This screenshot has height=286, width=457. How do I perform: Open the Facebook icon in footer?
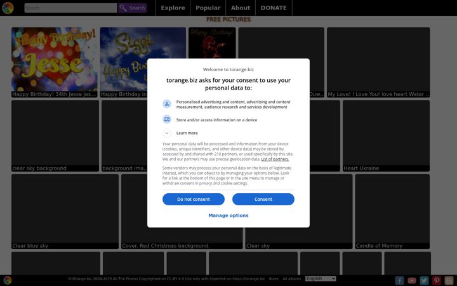[x=399, y=280]
